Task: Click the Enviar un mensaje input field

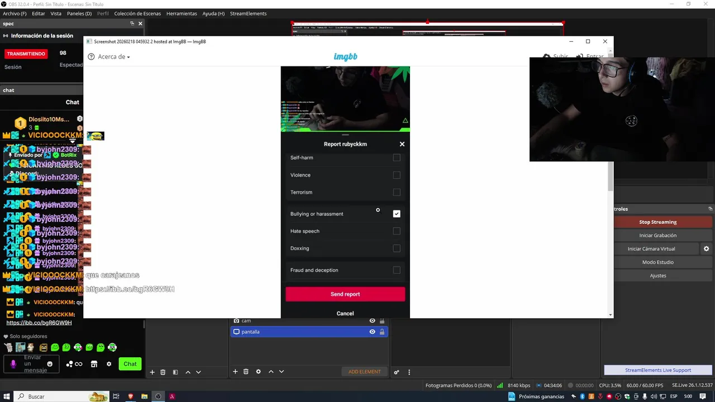Action: pyautogui.click(x=32, y=364)
